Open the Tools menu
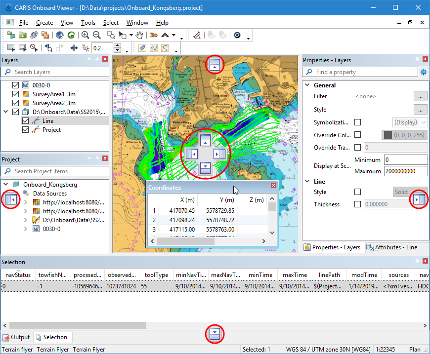The height and width of the screenshot is (354, 430). coord(88,23)
